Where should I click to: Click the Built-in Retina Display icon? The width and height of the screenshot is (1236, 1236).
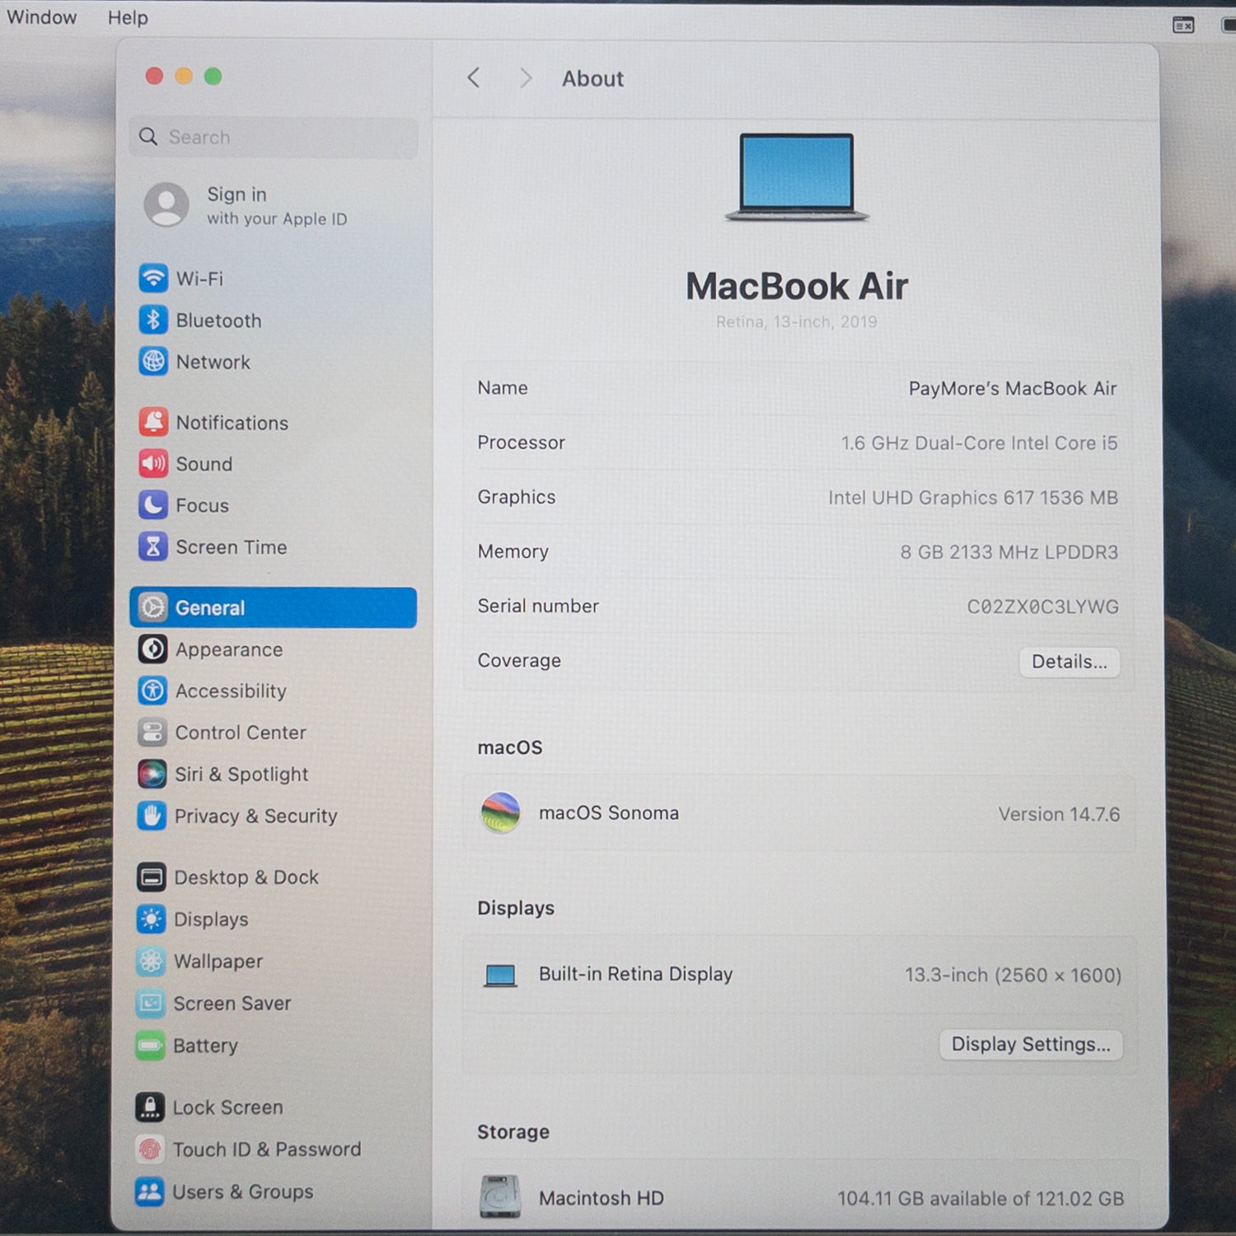(500, 976)
